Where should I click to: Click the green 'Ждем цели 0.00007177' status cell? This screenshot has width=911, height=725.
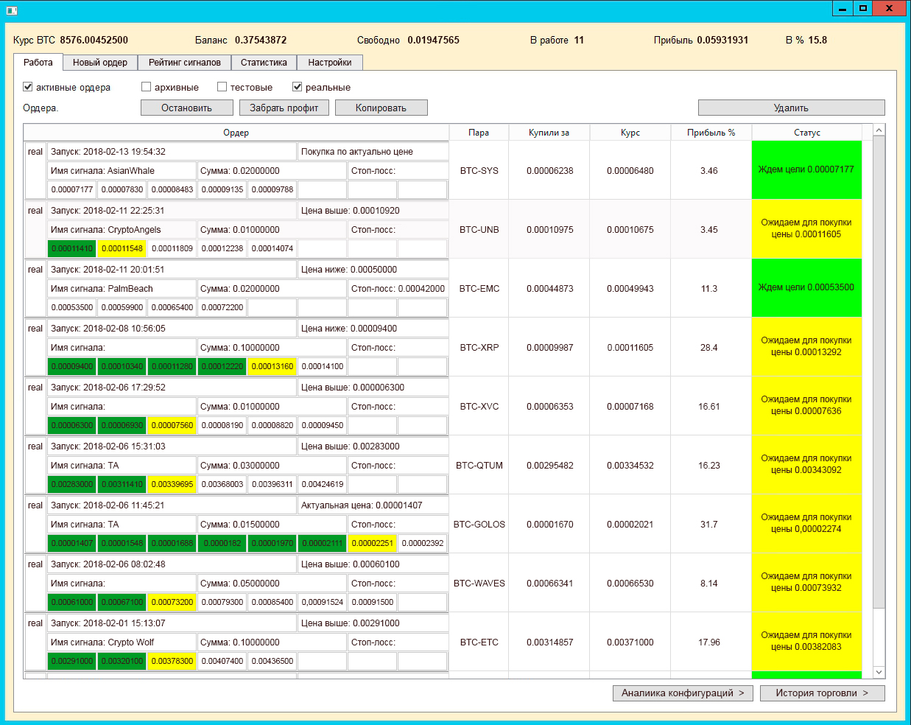[806, 170]
